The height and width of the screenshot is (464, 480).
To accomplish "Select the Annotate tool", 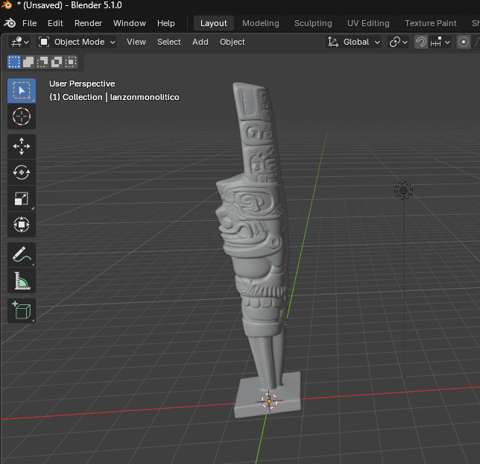I will pos(22,254).
